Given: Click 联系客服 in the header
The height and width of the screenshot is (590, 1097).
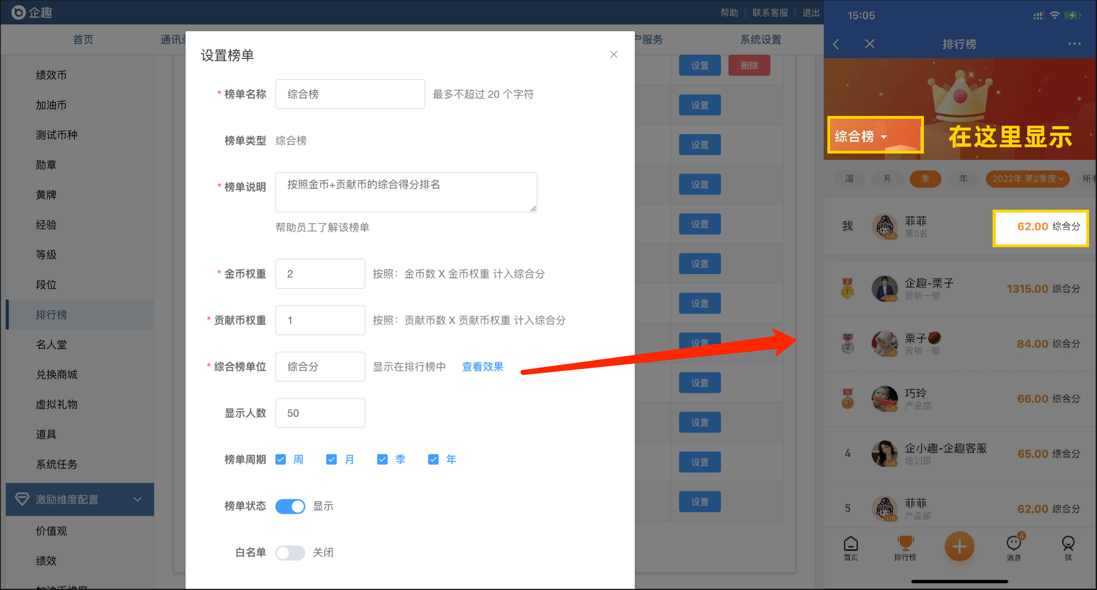Looking at the screenshot, I should tap(770, 13).
